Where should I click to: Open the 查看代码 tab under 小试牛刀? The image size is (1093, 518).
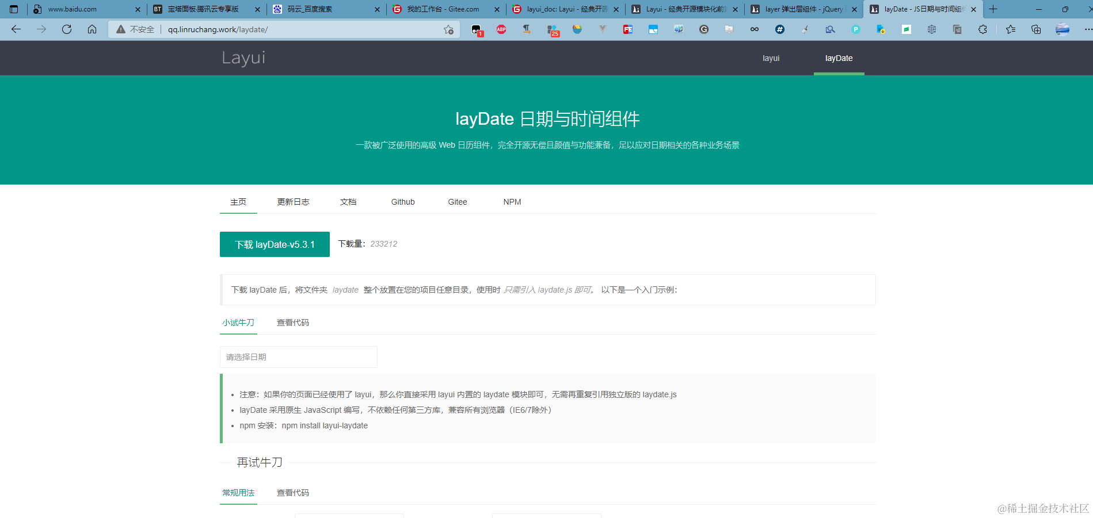pos(292,323)
